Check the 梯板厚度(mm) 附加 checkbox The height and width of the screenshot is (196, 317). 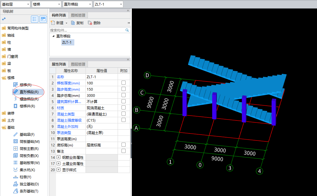[124, 83]
